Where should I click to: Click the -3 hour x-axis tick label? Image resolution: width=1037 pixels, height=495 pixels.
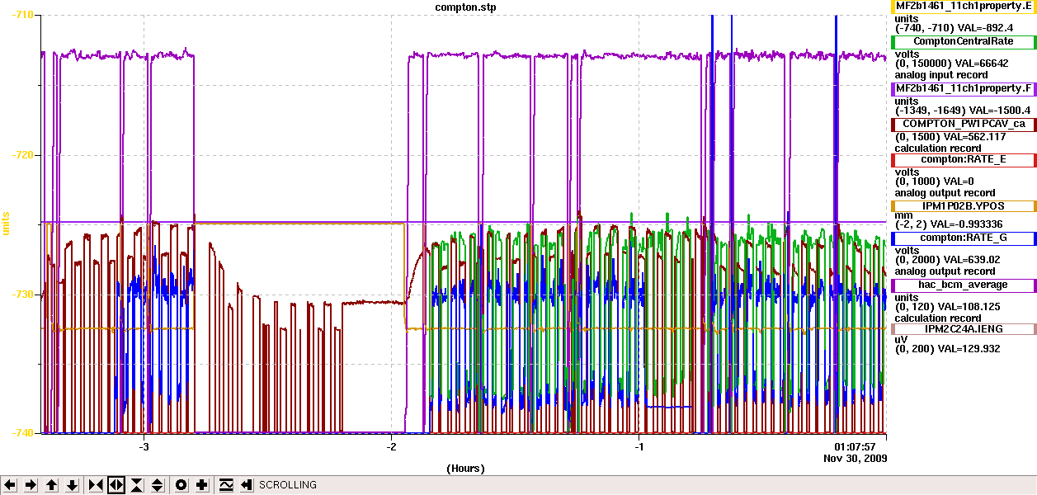pyautogui.click(x=144, y=446)
